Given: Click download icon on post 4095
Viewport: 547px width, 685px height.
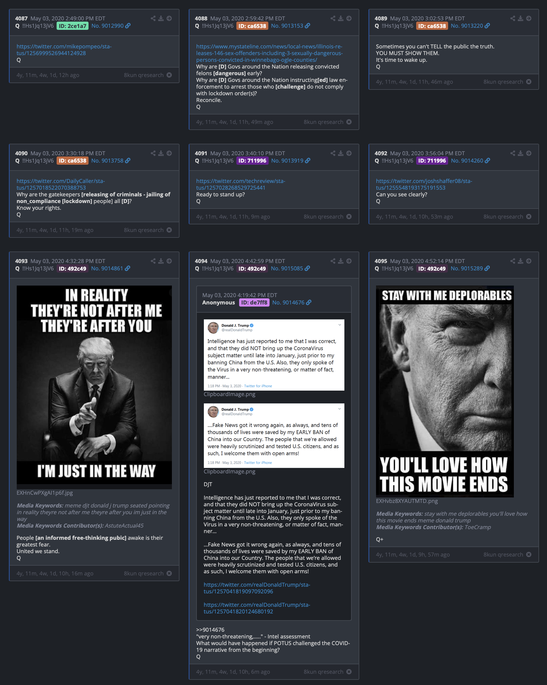Looking at the screenshot, I should 520,261.
